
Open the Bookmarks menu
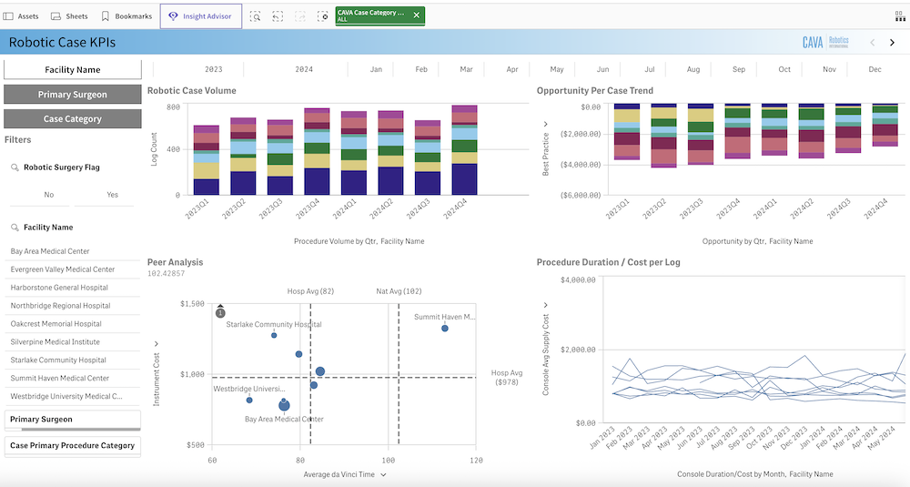(x=126, y=16)
